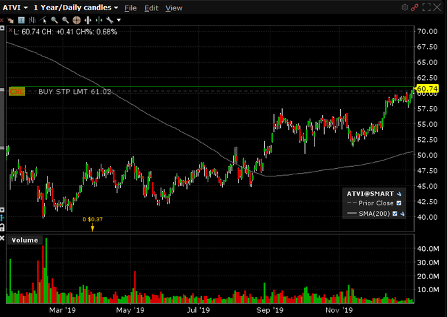Click the full-screen brackets icon in title bar
This screenshot has height=317, width=447.
pos(426,8)
